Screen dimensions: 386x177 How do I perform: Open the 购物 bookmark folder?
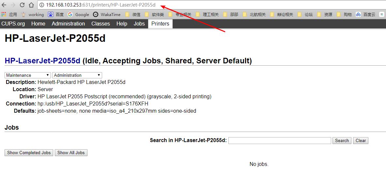click(x=344, y=15)
